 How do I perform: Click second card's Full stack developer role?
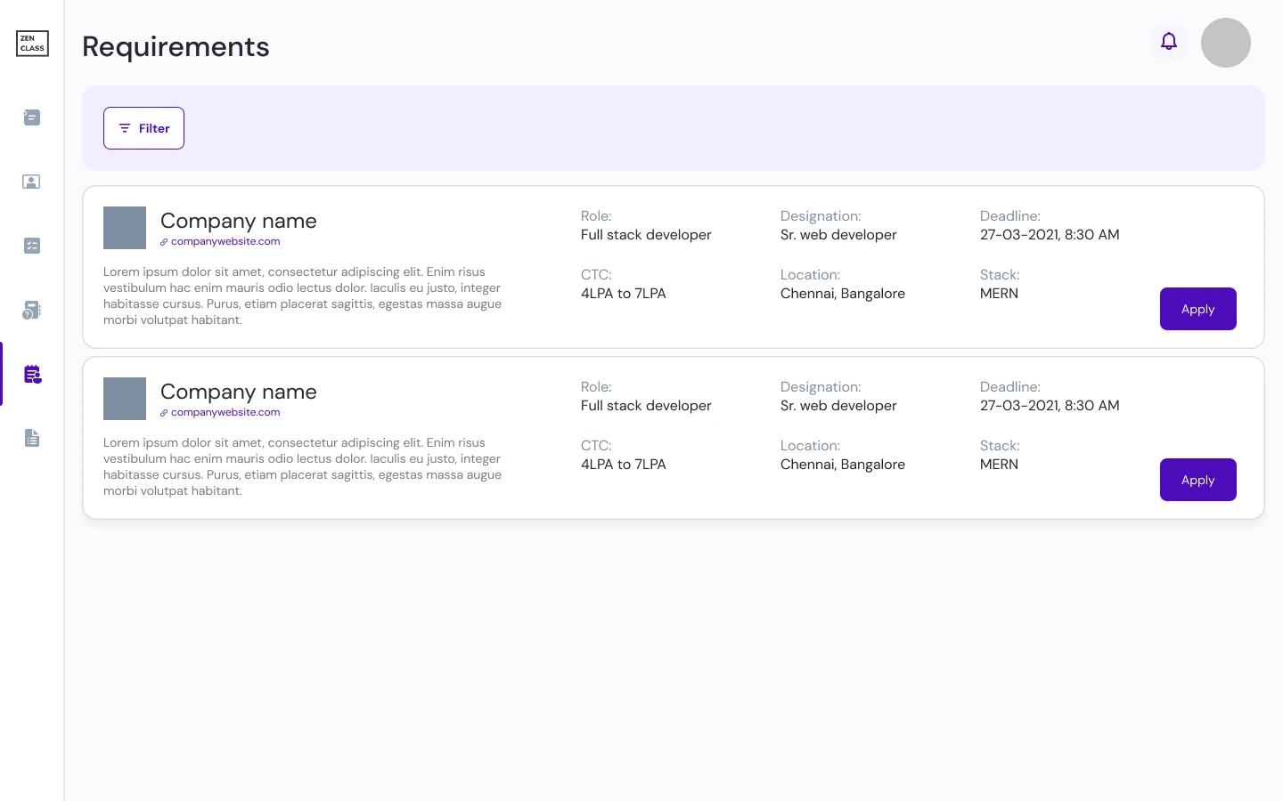click(x=646, y=406)
